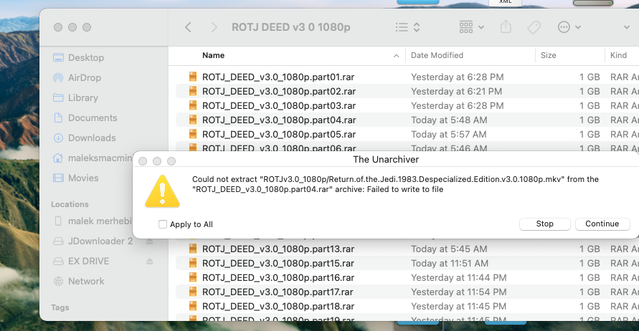Select ROTJ_DEED_v3.0_1080p.part16.rar file
Image resolution: width=639 pixels, height=331 pixels.
click(278, 278)
